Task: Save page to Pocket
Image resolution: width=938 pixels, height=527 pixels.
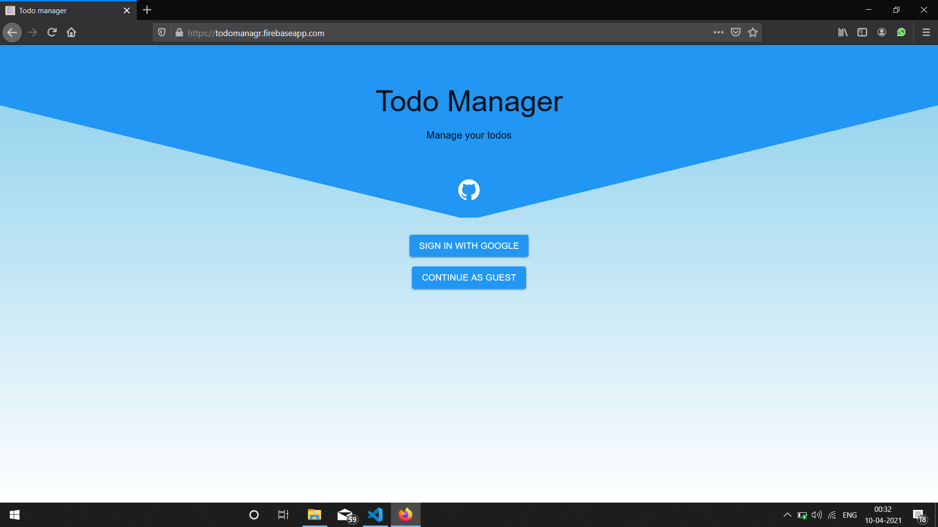Action: click(736, 33)
